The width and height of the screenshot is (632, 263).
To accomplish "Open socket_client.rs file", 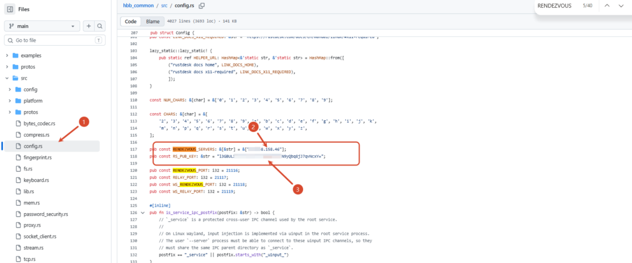I will coord(40,237).
